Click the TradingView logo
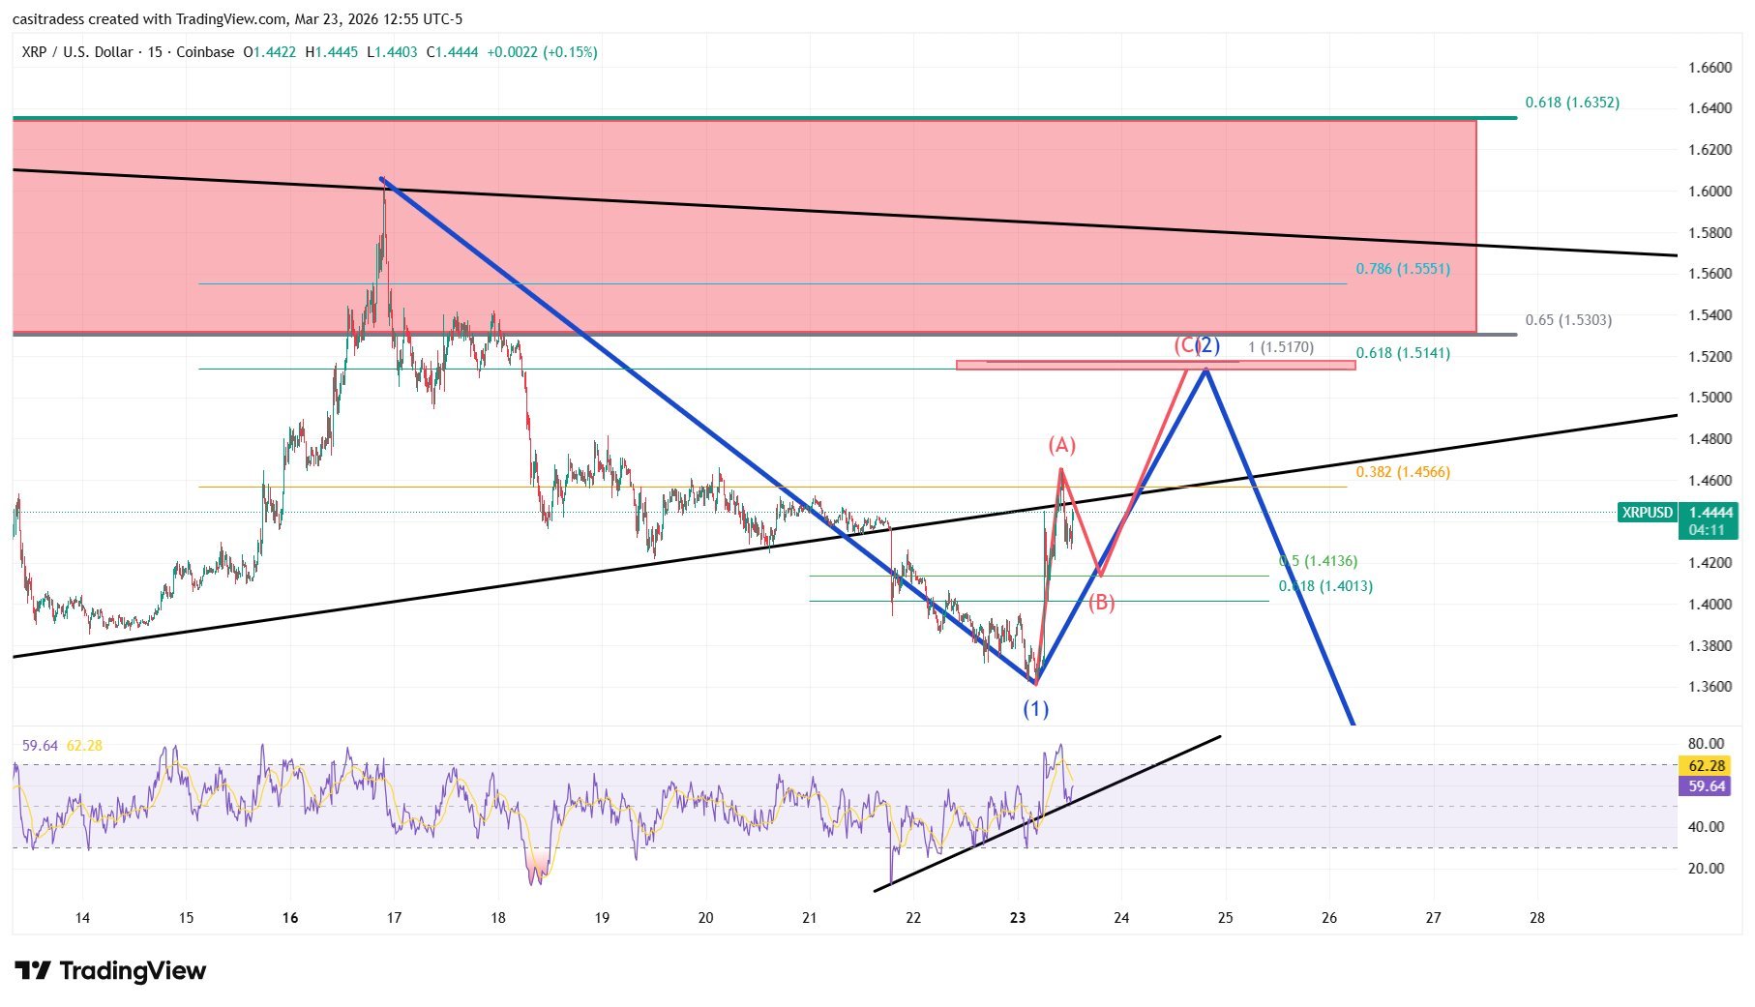1755x1007 pixels. pyautogui.click(x=106, y=970)
